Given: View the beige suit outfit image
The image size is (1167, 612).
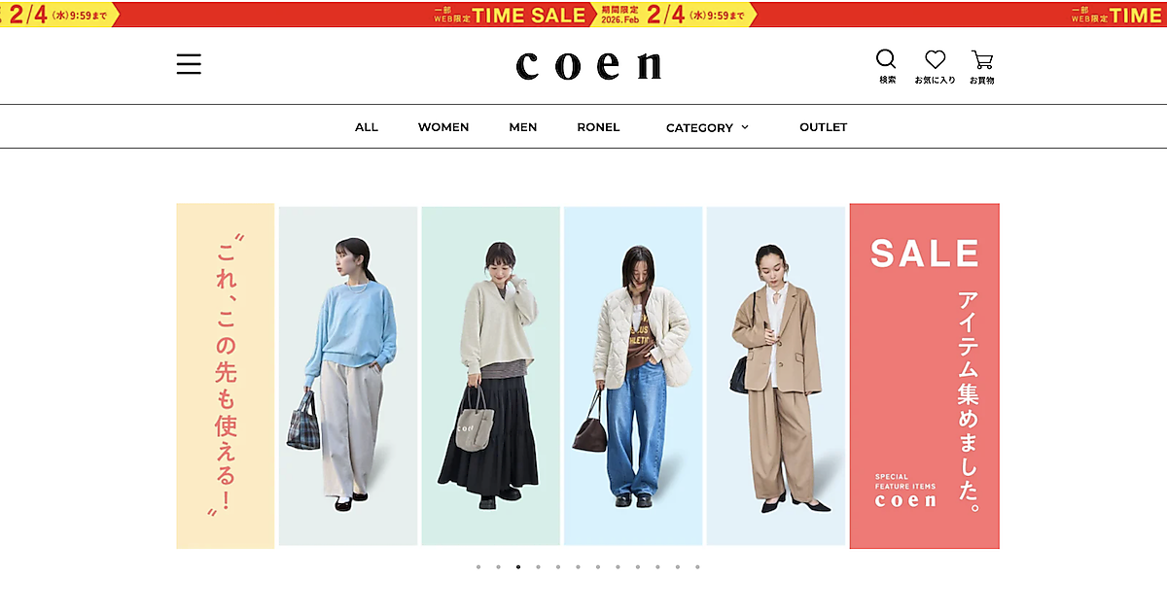Looking at the screenshot, I should pos(776,376).
